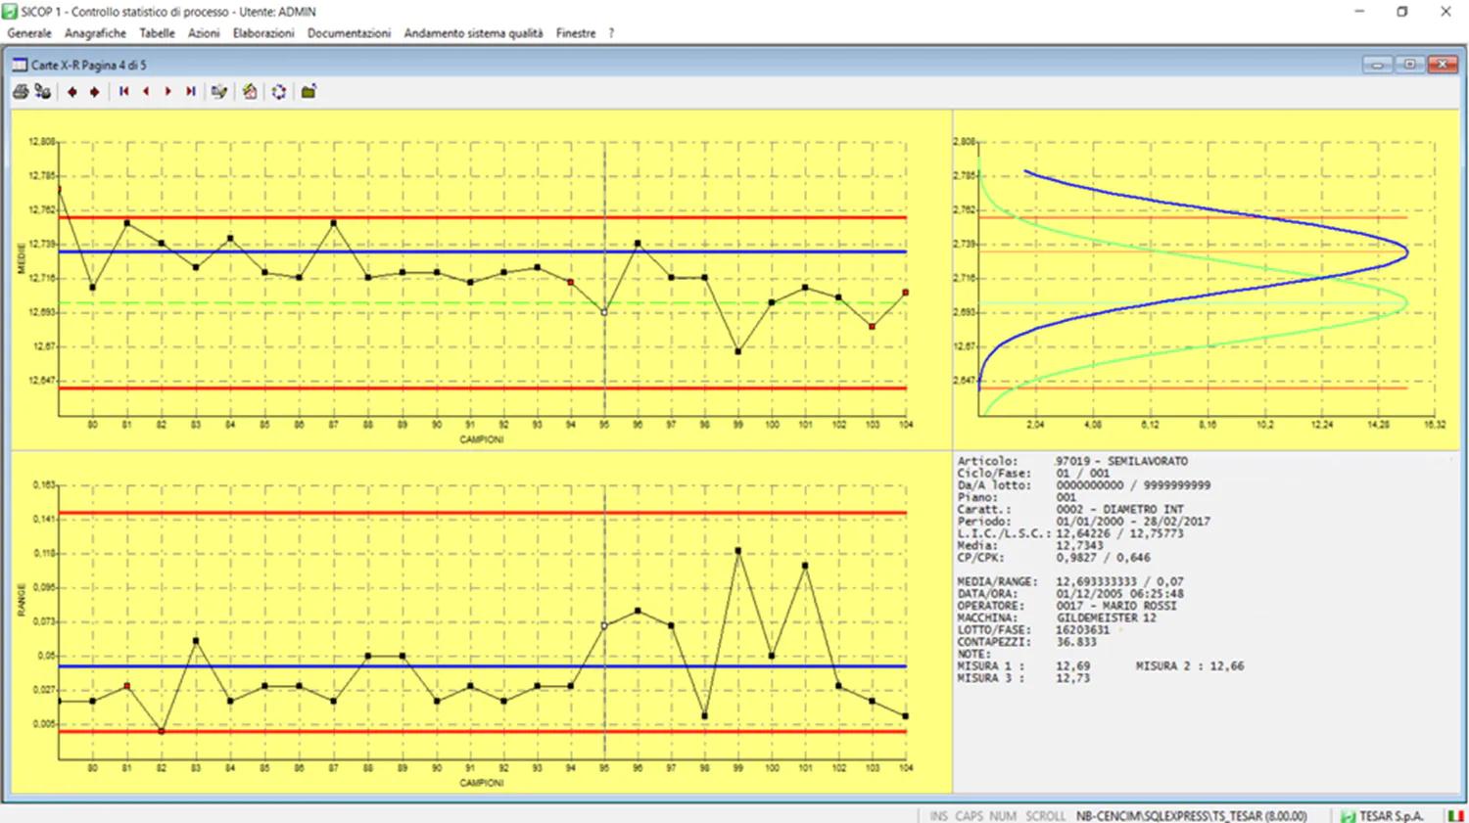Click the SICOP application icon in the title bar
Screen dimensions: 1469x823
point(11,12)
